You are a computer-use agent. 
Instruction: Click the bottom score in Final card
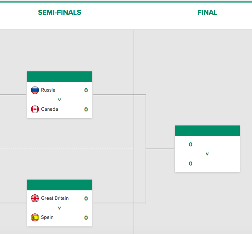coord(190,164)
